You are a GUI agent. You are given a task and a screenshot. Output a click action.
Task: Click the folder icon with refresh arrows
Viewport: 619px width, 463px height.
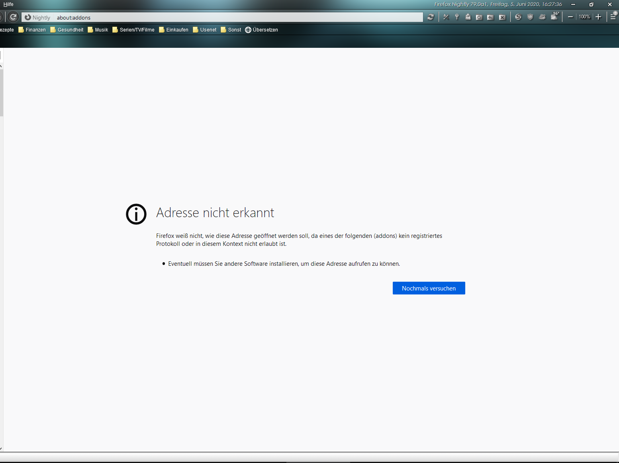click(479, 17)
